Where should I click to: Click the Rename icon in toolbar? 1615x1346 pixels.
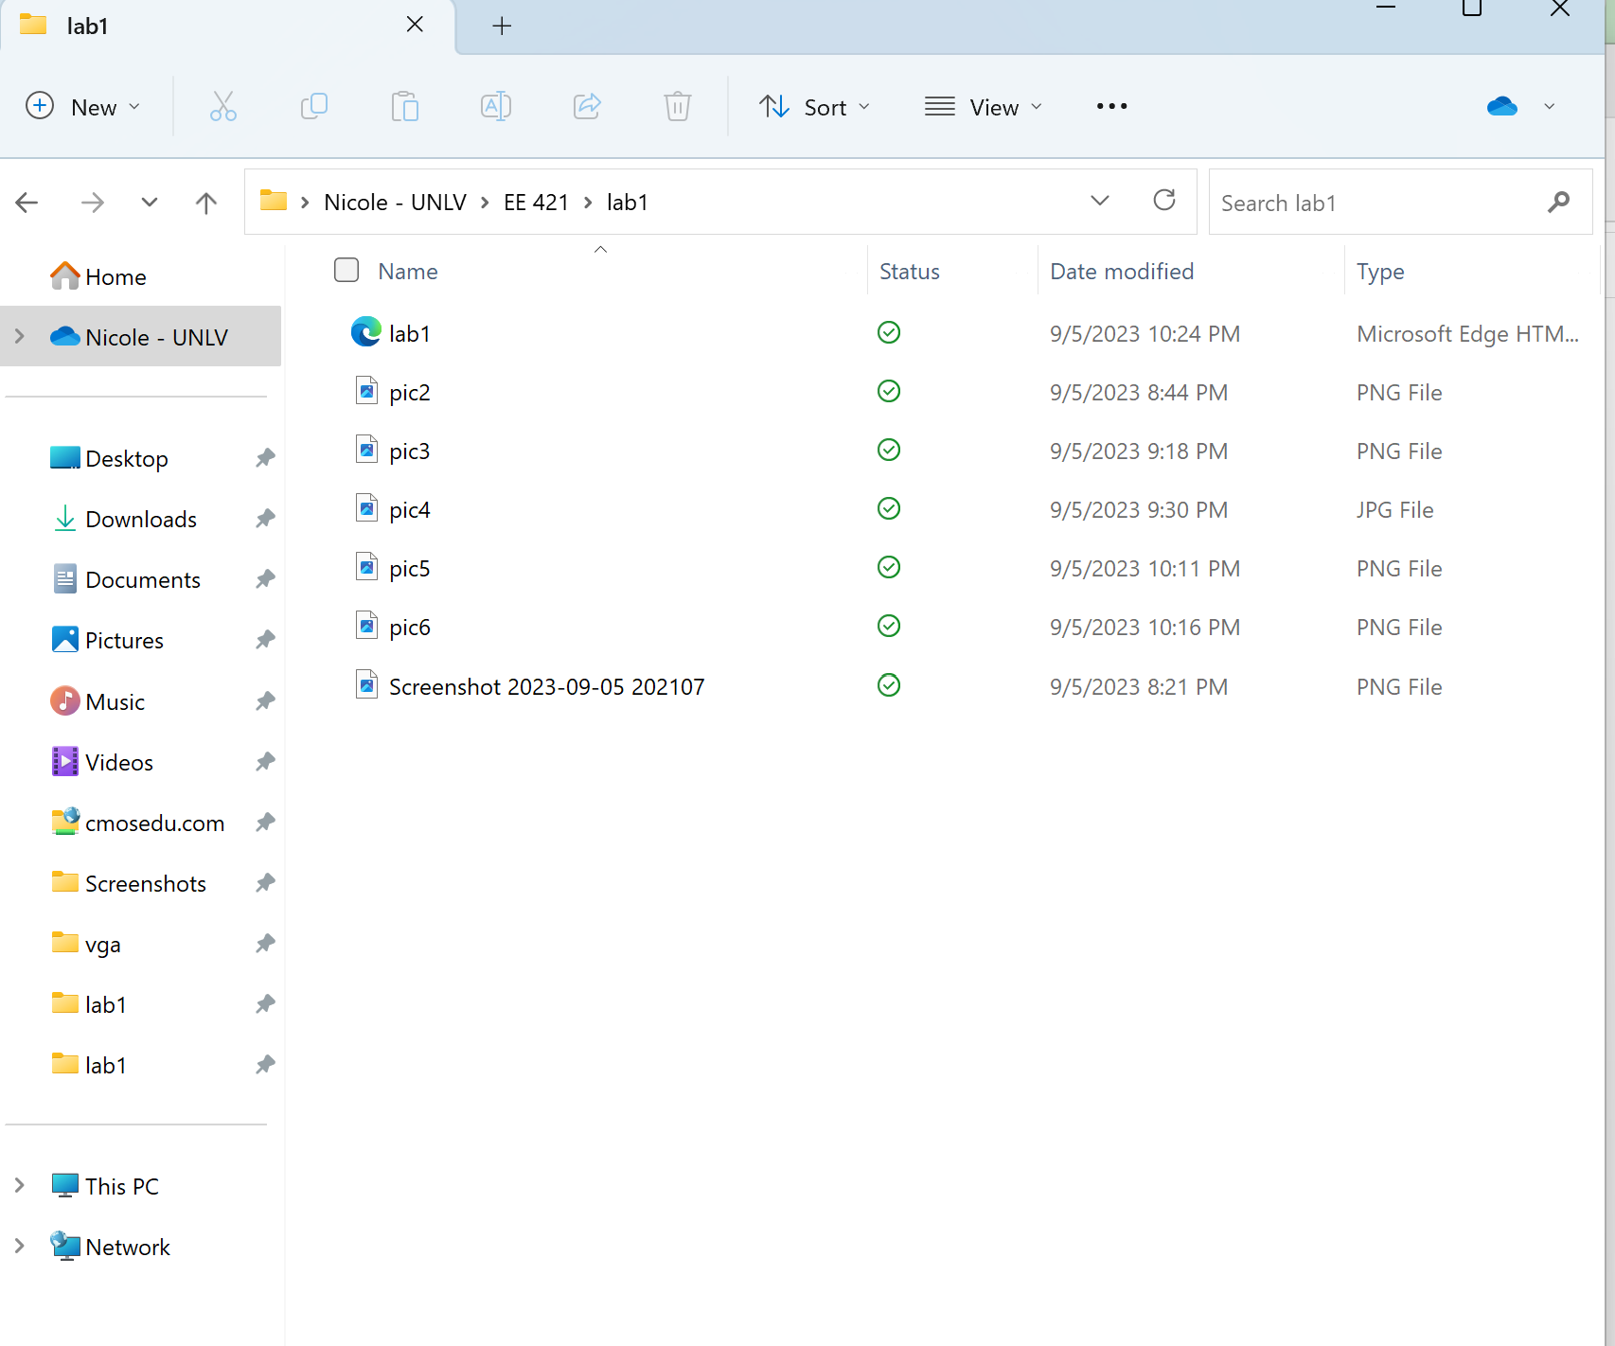click(x=495, y=106)
